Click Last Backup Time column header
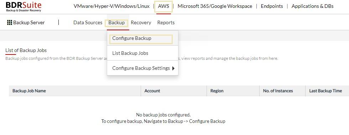 point(327,91)
